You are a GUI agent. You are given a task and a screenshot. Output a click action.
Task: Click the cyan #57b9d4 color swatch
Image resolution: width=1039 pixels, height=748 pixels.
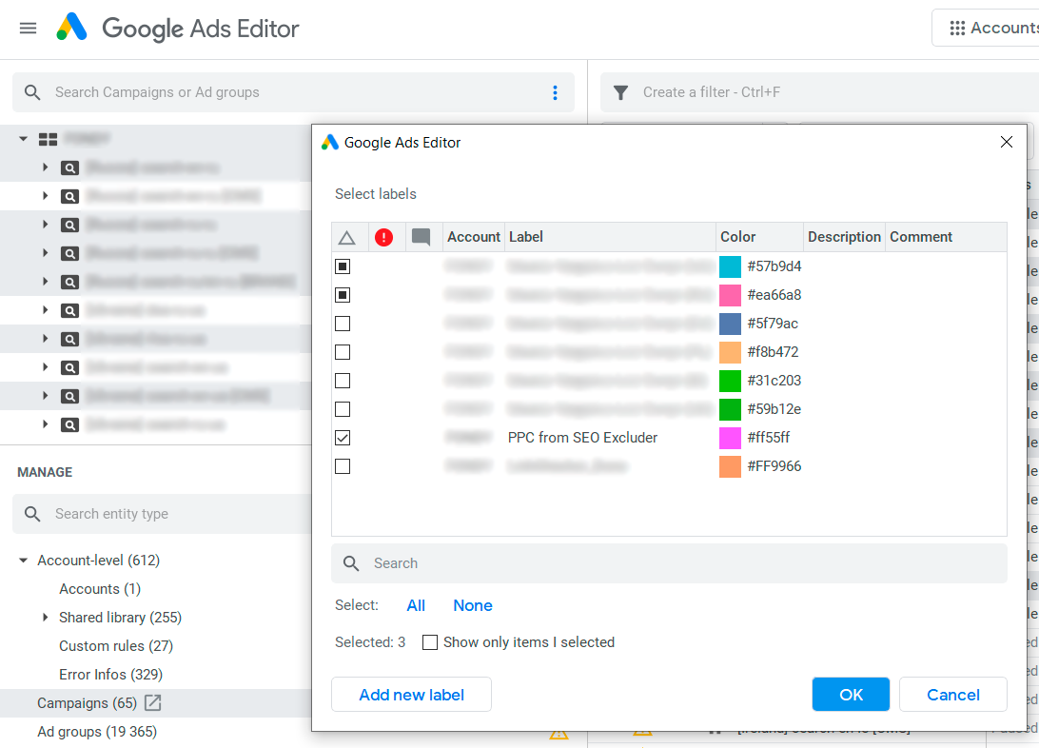click(x=730, y=266)
